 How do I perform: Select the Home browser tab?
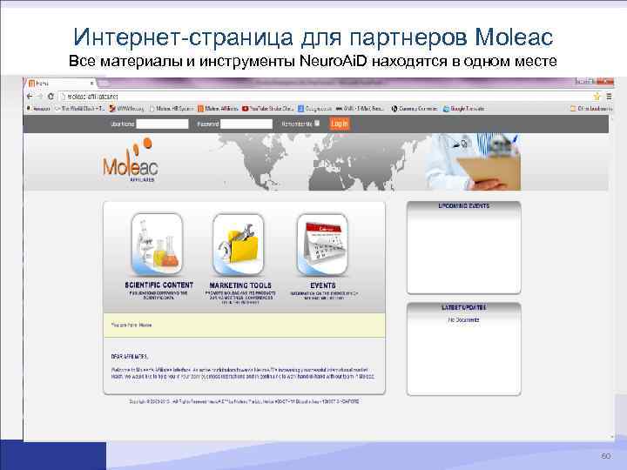[x=60, y=84]
